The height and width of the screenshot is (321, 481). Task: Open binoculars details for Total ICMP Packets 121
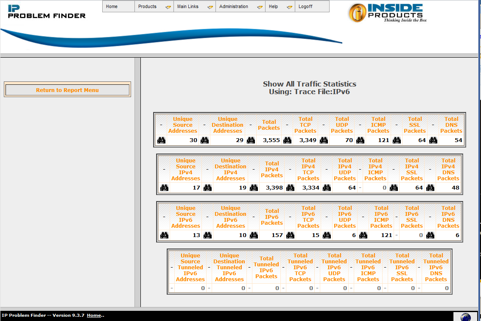[360, 140]
